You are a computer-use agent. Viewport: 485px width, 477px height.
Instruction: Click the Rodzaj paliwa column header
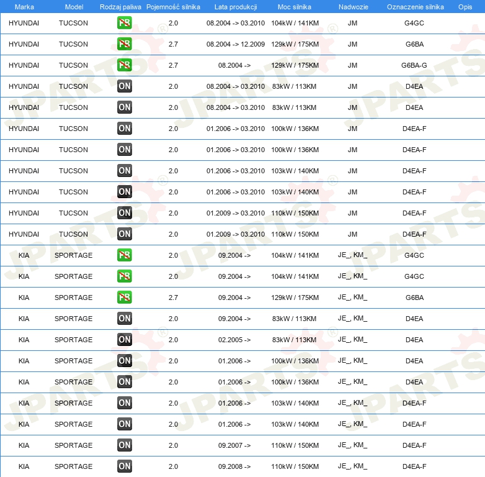[x=120, y=7]
